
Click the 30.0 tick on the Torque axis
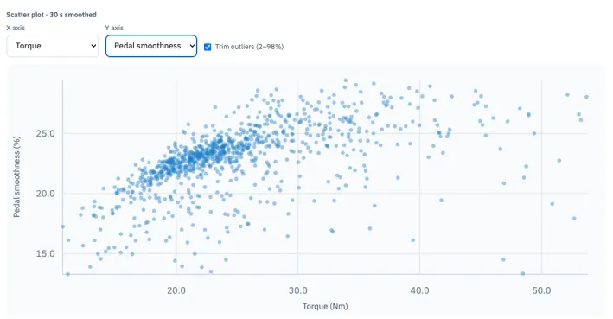tap(298, 290)
